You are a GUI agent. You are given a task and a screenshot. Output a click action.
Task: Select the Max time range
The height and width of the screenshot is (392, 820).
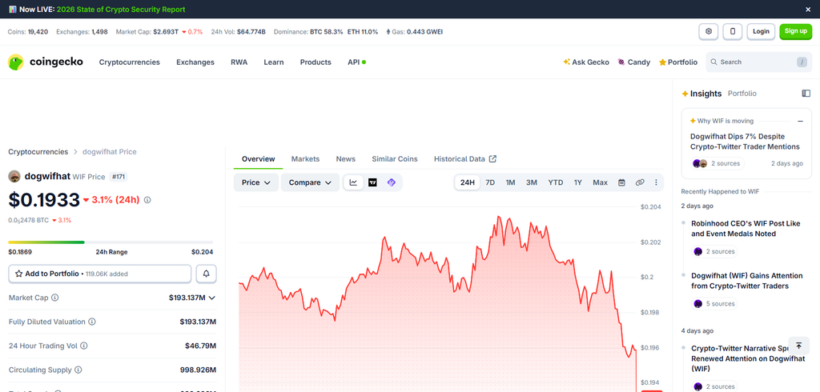point(600,182)
